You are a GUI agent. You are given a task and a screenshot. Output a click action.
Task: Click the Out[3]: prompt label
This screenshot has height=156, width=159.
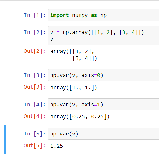click(35, 87)
